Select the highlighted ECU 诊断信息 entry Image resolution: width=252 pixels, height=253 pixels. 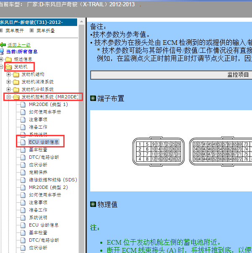[x=44, y=142]
